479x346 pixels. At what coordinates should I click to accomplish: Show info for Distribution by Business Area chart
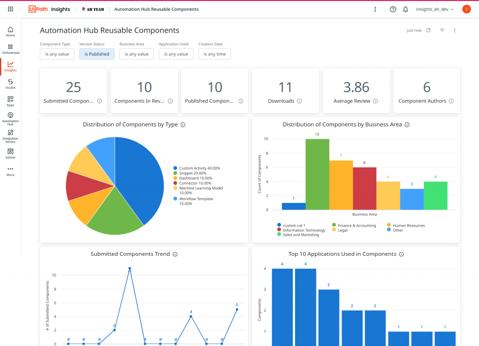(407, 124)
